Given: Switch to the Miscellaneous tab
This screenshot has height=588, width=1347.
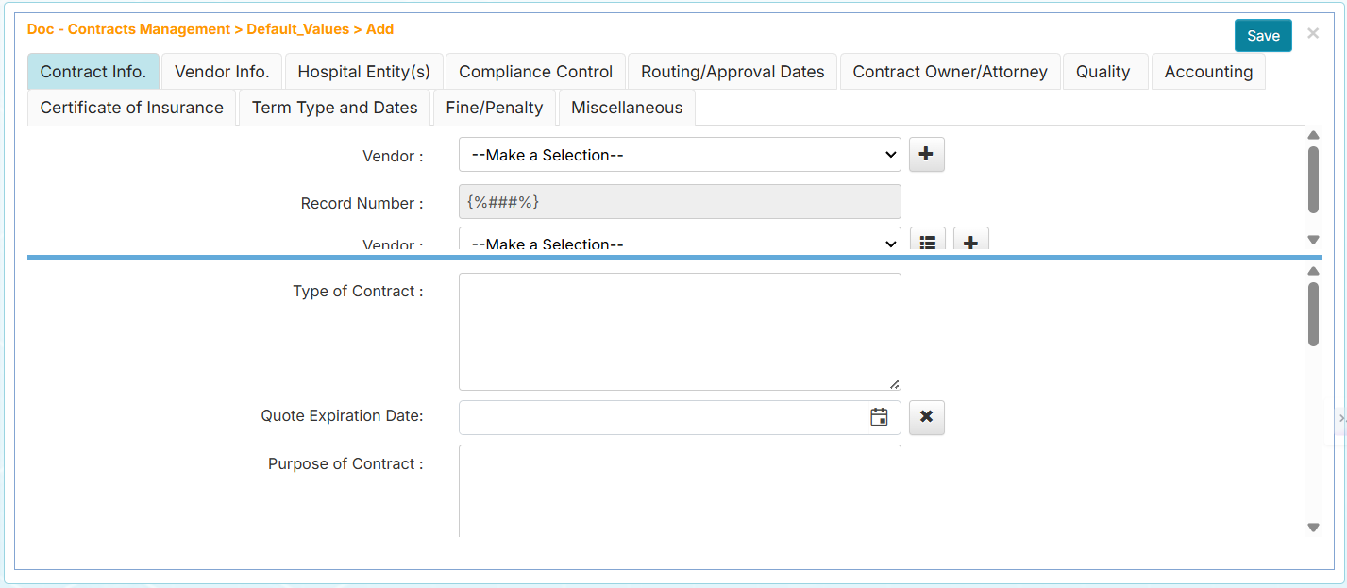Looking at the screenshot, I should 626,107.
